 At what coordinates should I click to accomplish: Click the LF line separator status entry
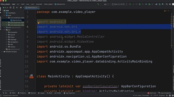(151, 96)
